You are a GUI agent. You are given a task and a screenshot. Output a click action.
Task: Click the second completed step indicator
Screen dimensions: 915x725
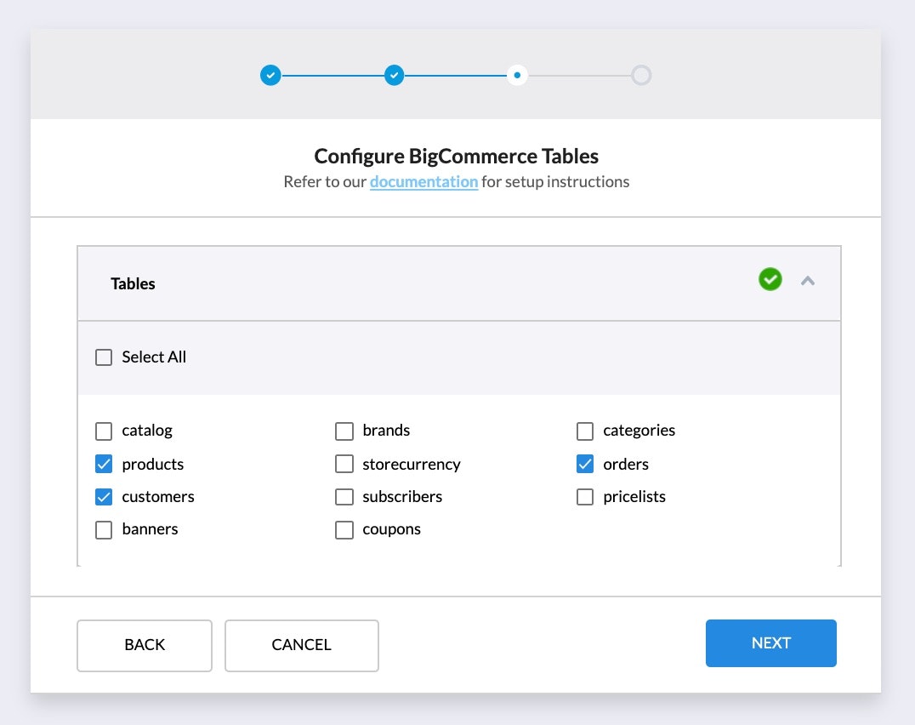tap(394, 76)
